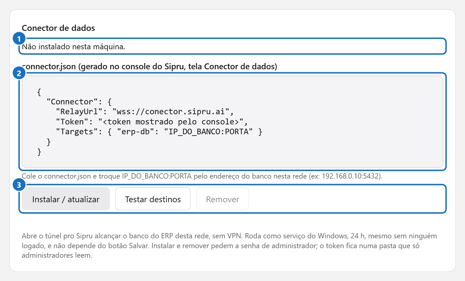Click the 'Abre o túnel pro Sipru' description
This screenshot has height=281, width=465.
pyautogui.click(x=229, y=246)
